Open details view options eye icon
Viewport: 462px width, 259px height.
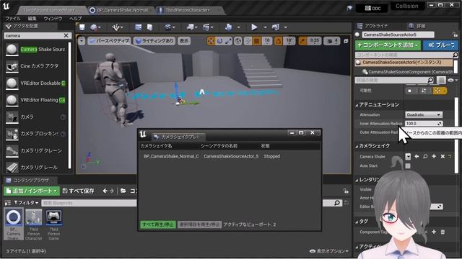pyautogui.click(x=453, y=80)
